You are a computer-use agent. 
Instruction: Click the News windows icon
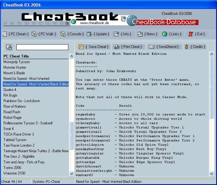(x=140, y=34)
